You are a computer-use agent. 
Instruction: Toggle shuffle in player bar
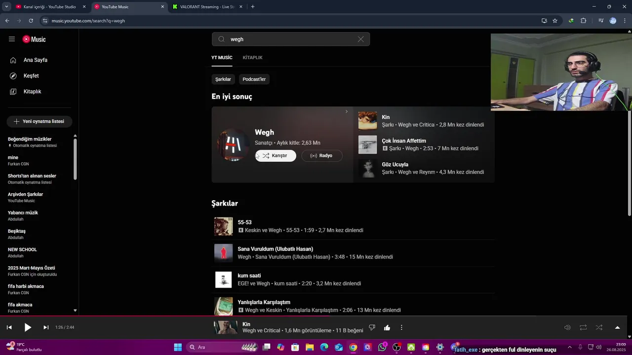(599, 327)
